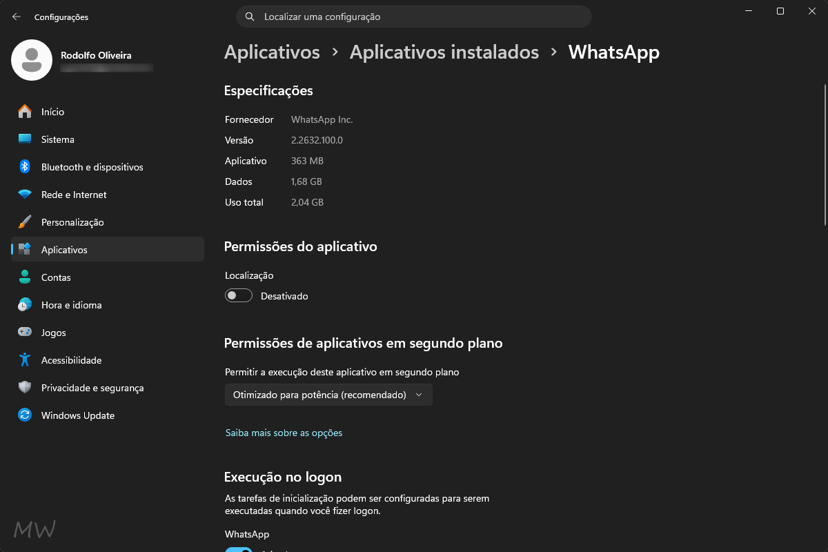This screenshot has height=552, width=828.
Task: Open Personalização settings
Action: click(x=108, y=222)
